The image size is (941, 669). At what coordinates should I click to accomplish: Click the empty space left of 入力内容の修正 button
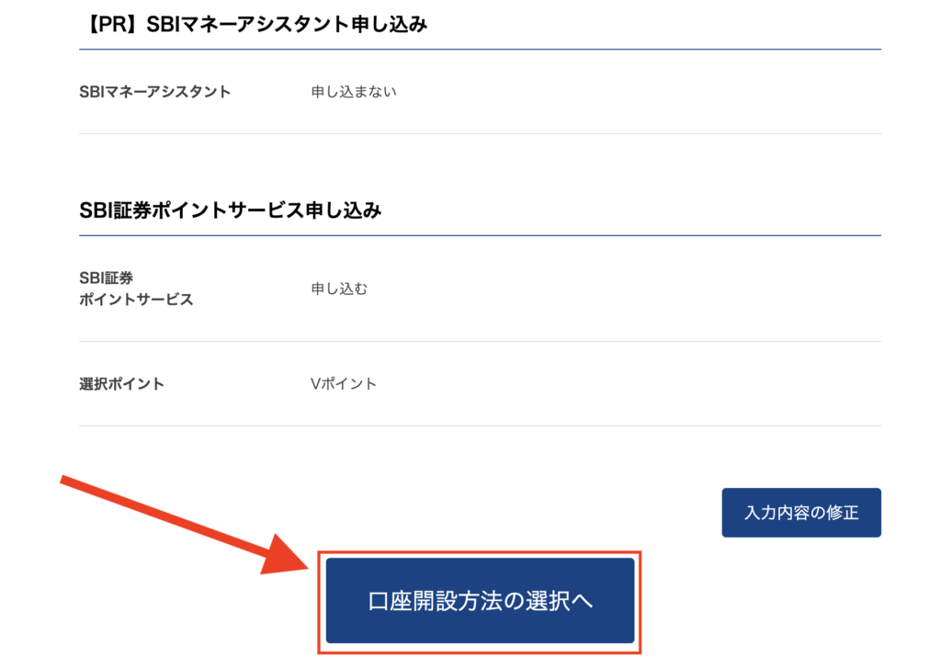click(551, 513)
